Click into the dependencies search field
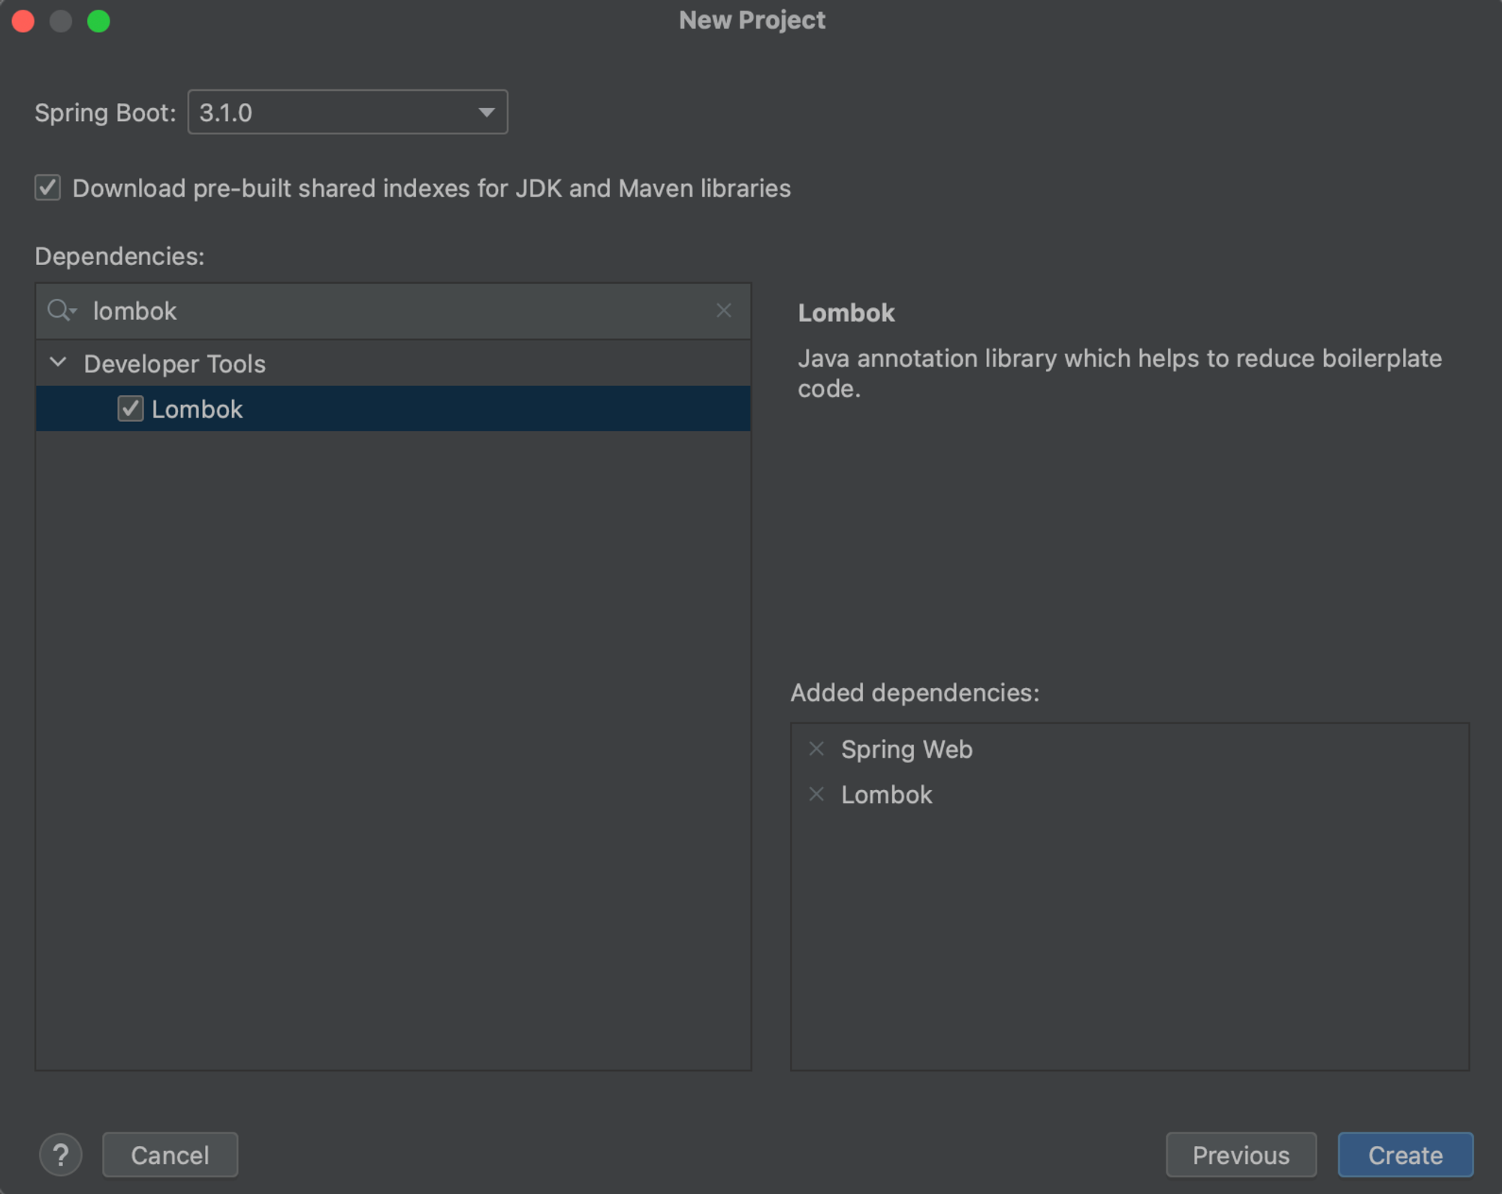The image size is (1502, 1194). tap(398, 311)
